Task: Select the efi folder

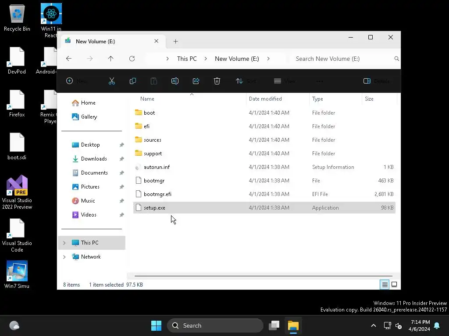Action: (264, 126)
